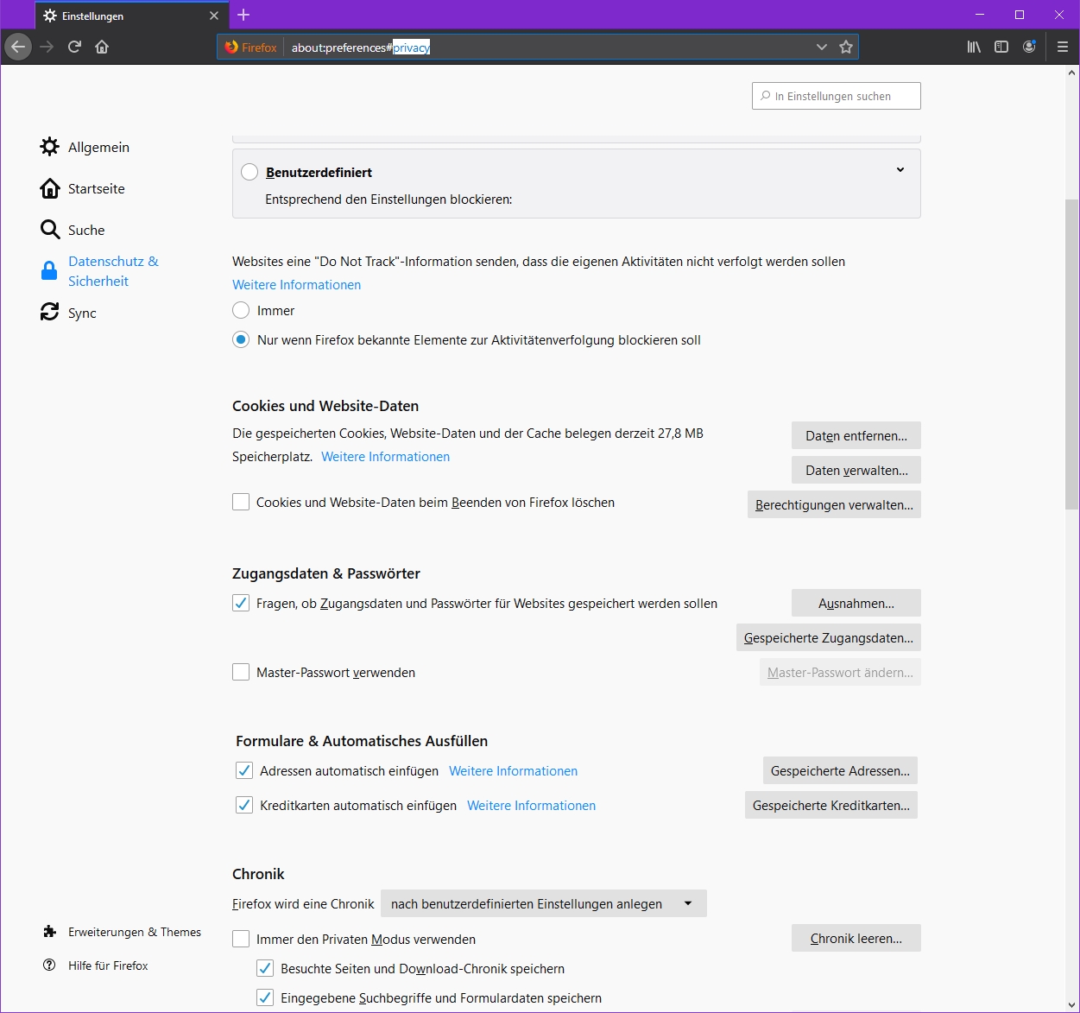The height and width of the screenshot is (1013, 1080).
Task: Click the forward navigation arrow
Action: (x=47, y=47)
